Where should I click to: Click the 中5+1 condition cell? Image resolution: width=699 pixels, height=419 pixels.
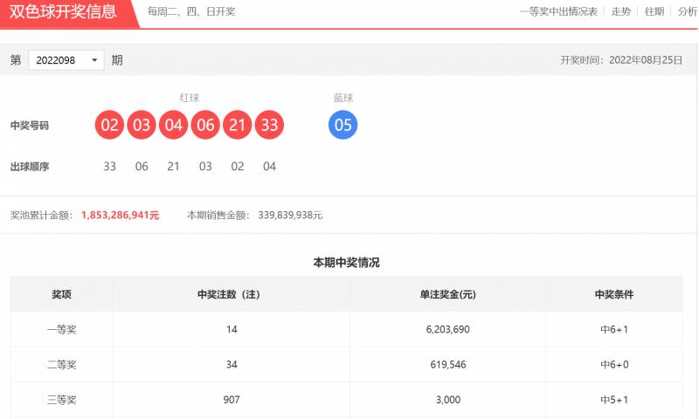click(614, 400)
